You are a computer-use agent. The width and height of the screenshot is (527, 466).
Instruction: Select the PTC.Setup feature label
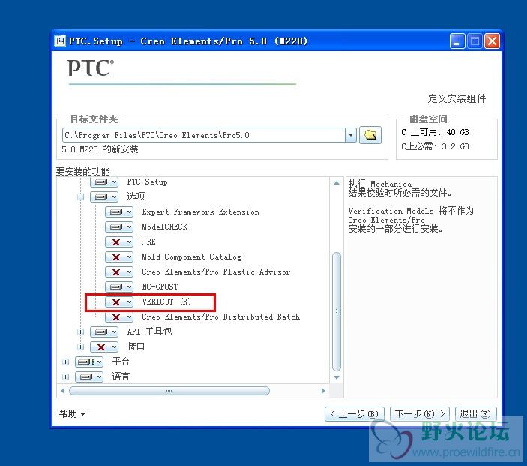[147, 182]
